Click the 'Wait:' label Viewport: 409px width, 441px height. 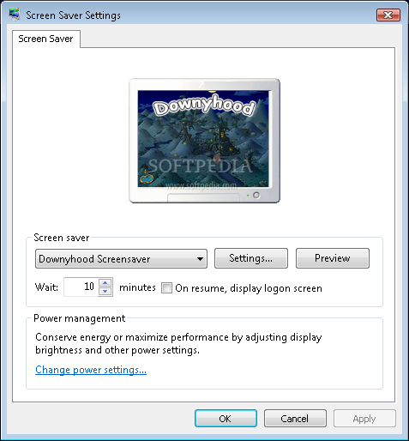click(46, 287)
